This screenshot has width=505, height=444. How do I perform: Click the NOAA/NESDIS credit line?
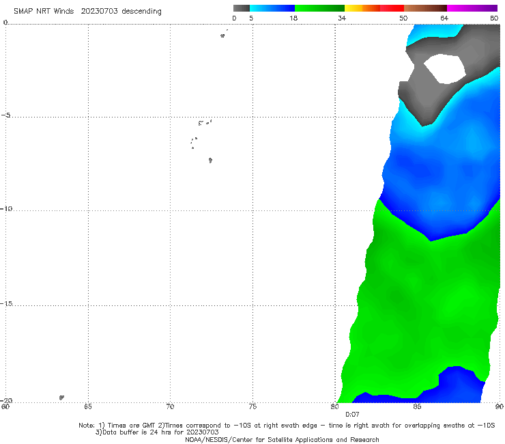pos(282,439)
